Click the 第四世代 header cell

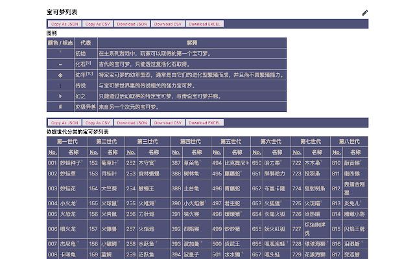coord(191,141)
